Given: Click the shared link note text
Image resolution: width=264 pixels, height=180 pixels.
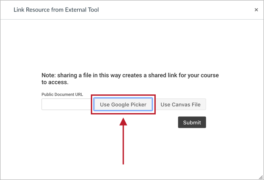Looking at the screenshot, I should (x=130, y=79).
